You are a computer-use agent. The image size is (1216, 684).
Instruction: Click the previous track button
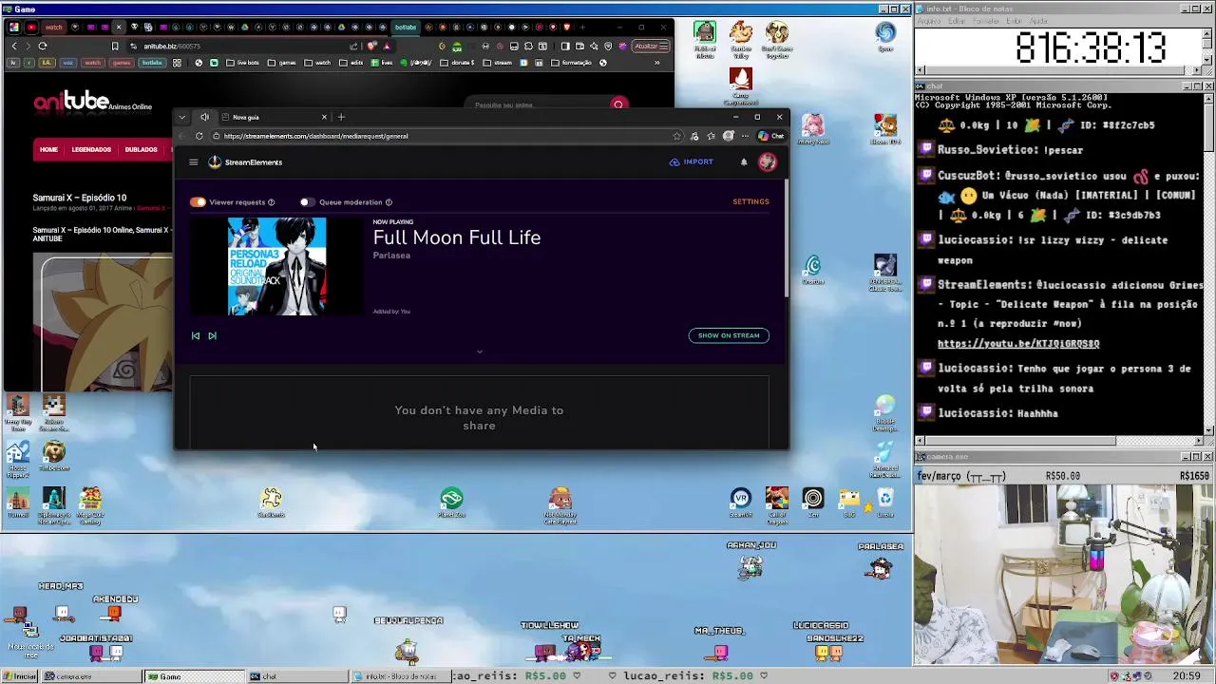196,335
